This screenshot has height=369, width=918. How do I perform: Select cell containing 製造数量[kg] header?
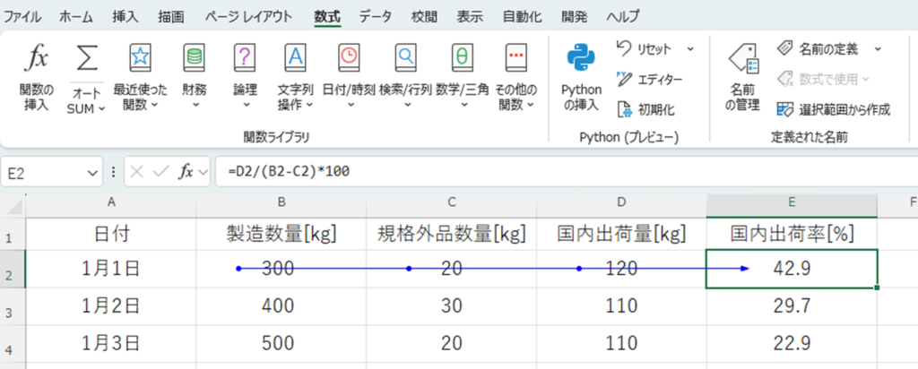coord(281,235)
